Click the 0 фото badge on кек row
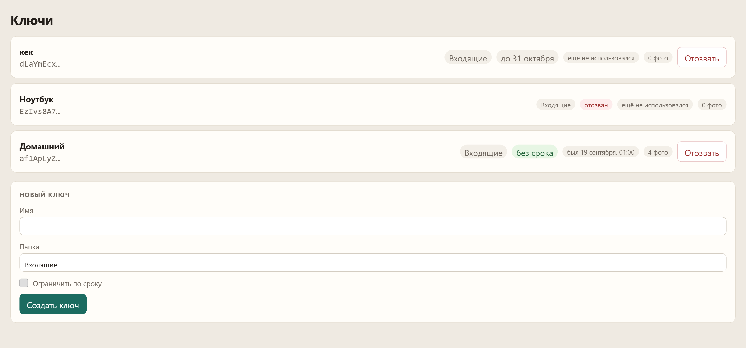The height and width of the screenshot is (348, 746). [x=658, y=57]
